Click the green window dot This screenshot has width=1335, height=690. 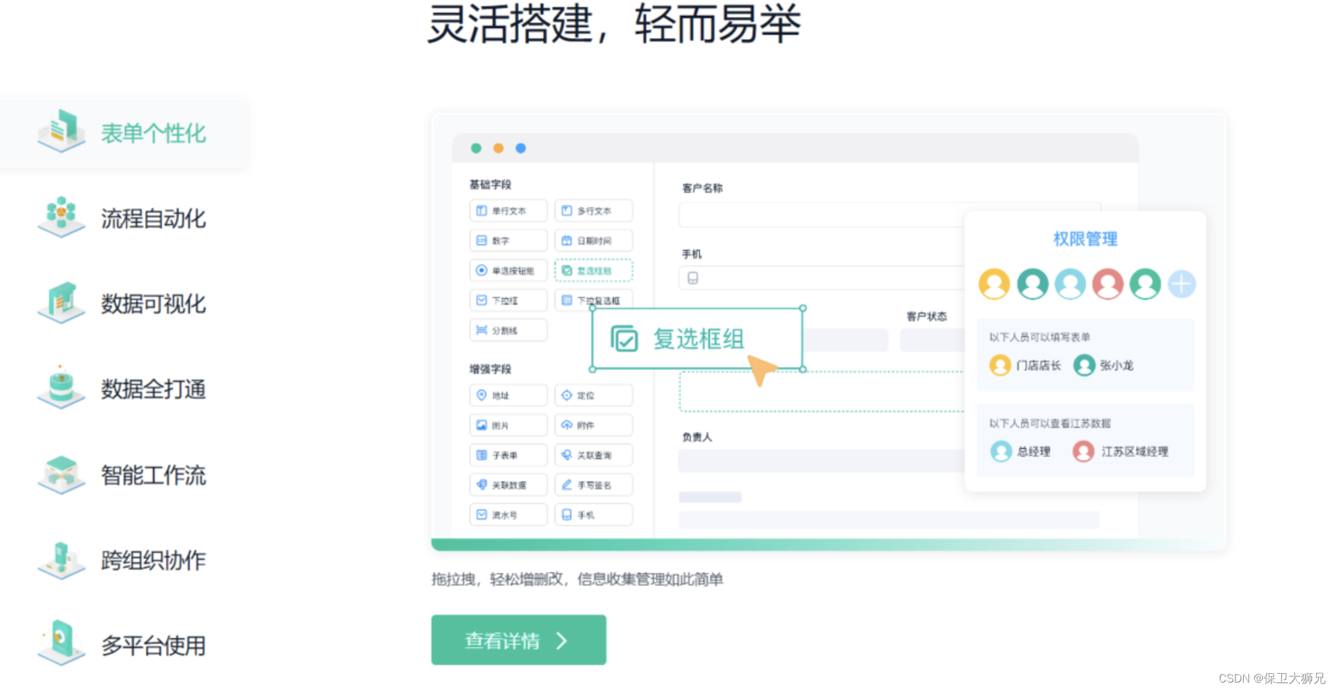tap(476, 148)
